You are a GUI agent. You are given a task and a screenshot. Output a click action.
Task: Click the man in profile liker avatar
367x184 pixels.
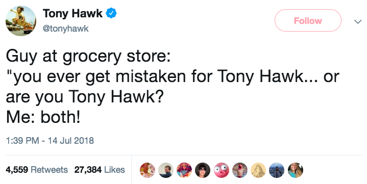(x=166, y=170)
